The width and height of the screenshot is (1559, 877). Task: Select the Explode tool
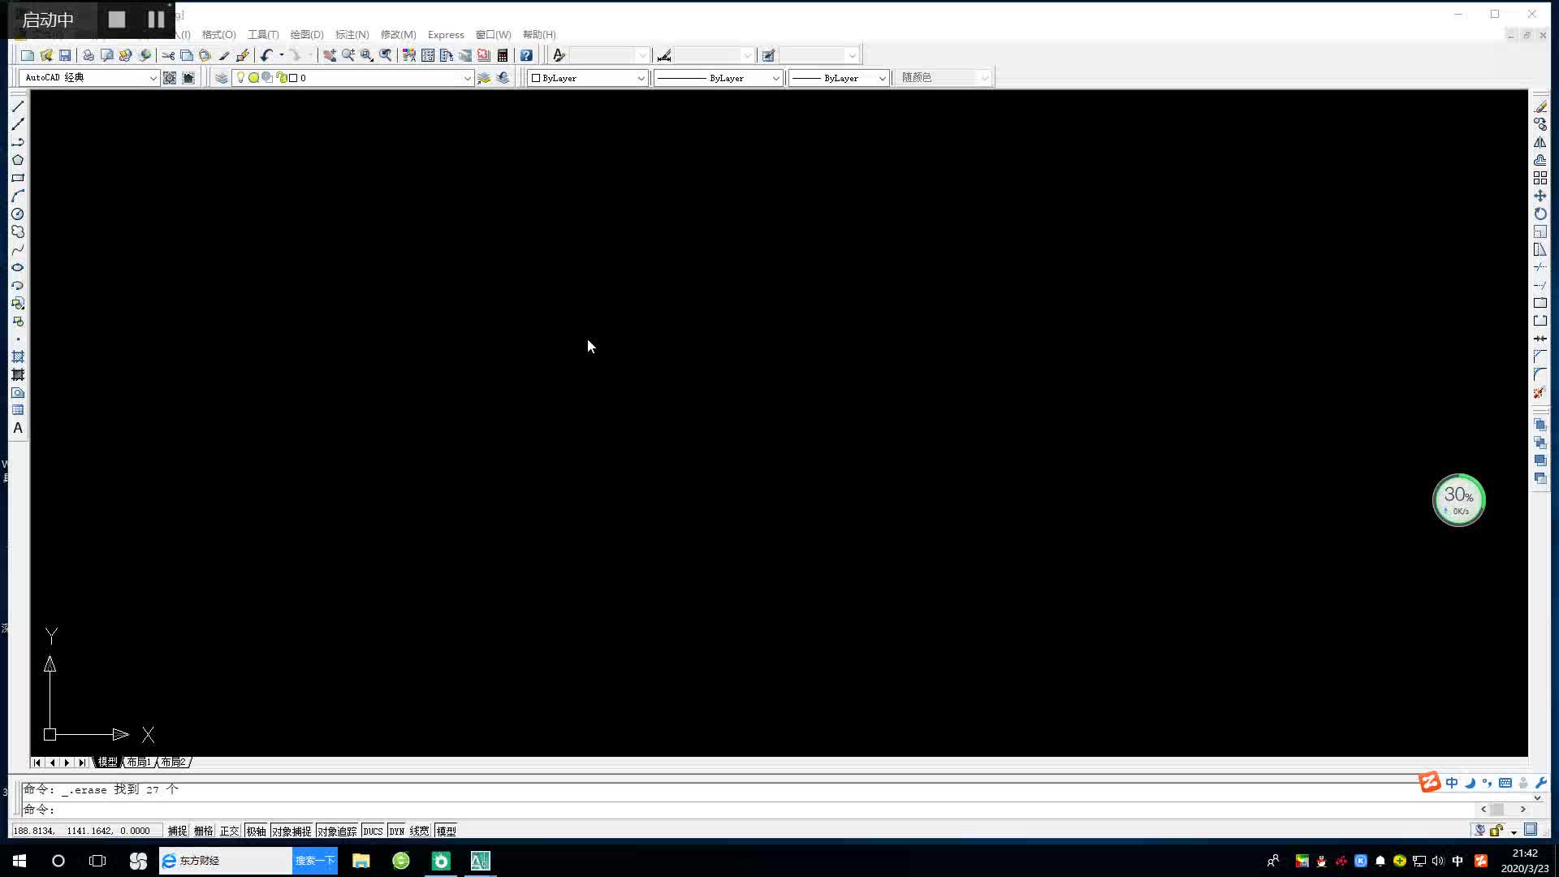click(x=1540, y=392)
